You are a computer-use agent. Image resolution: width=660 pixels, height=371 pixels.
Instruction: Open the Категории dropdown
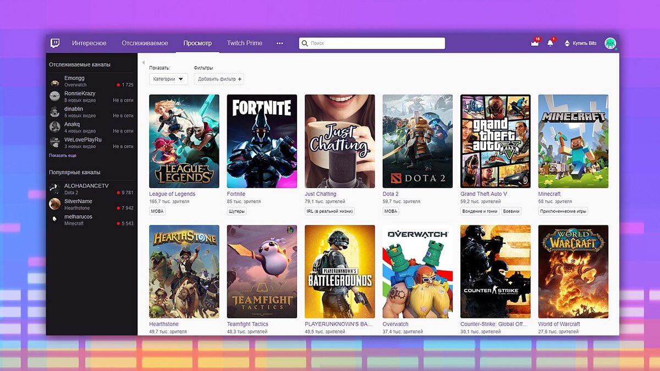point(168,79)
